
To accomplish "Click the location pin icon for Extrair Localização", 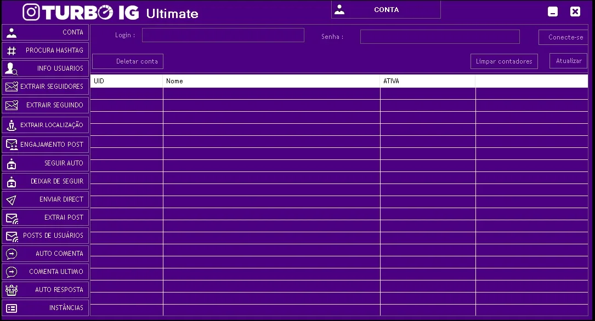I will tap(12, 125).
